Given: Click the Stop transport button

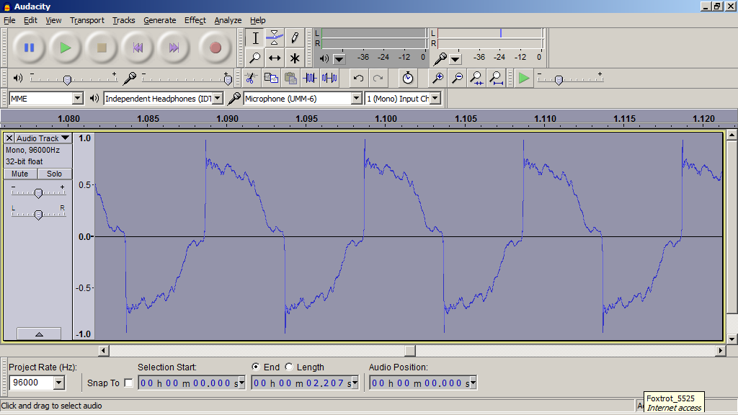Looking at the screenshot, I should (x=102, y=48).
